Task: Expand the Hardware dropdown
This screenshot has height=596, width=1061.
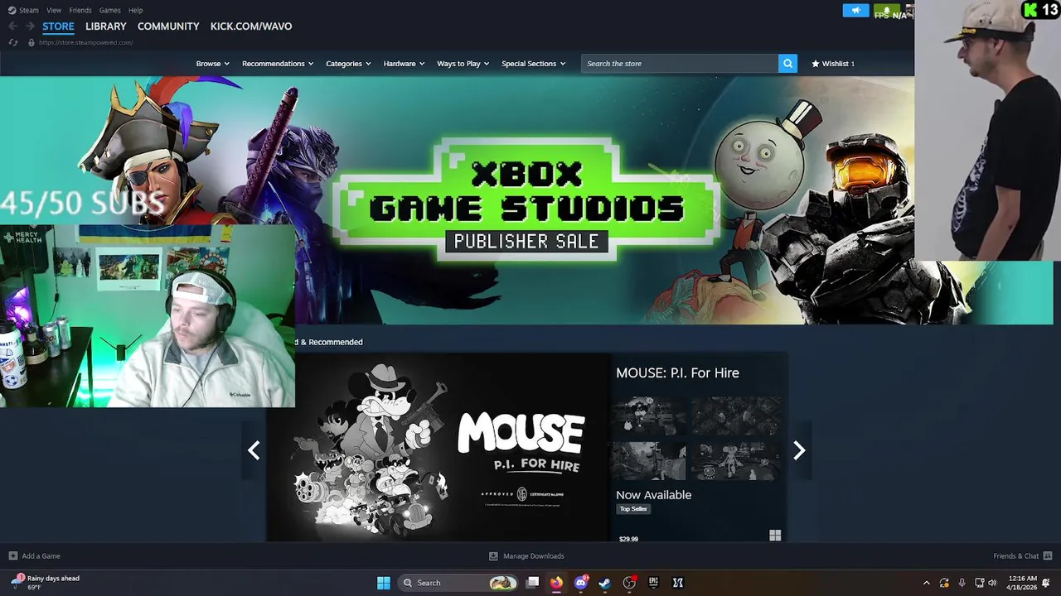Action: pos(404,64)
